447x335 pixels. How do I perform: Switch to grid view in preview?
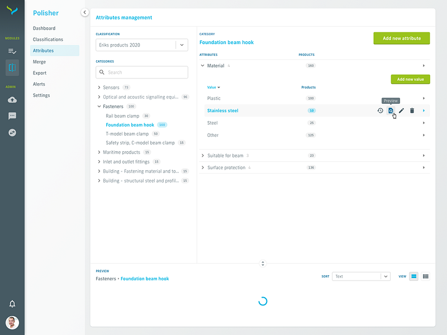425,276
